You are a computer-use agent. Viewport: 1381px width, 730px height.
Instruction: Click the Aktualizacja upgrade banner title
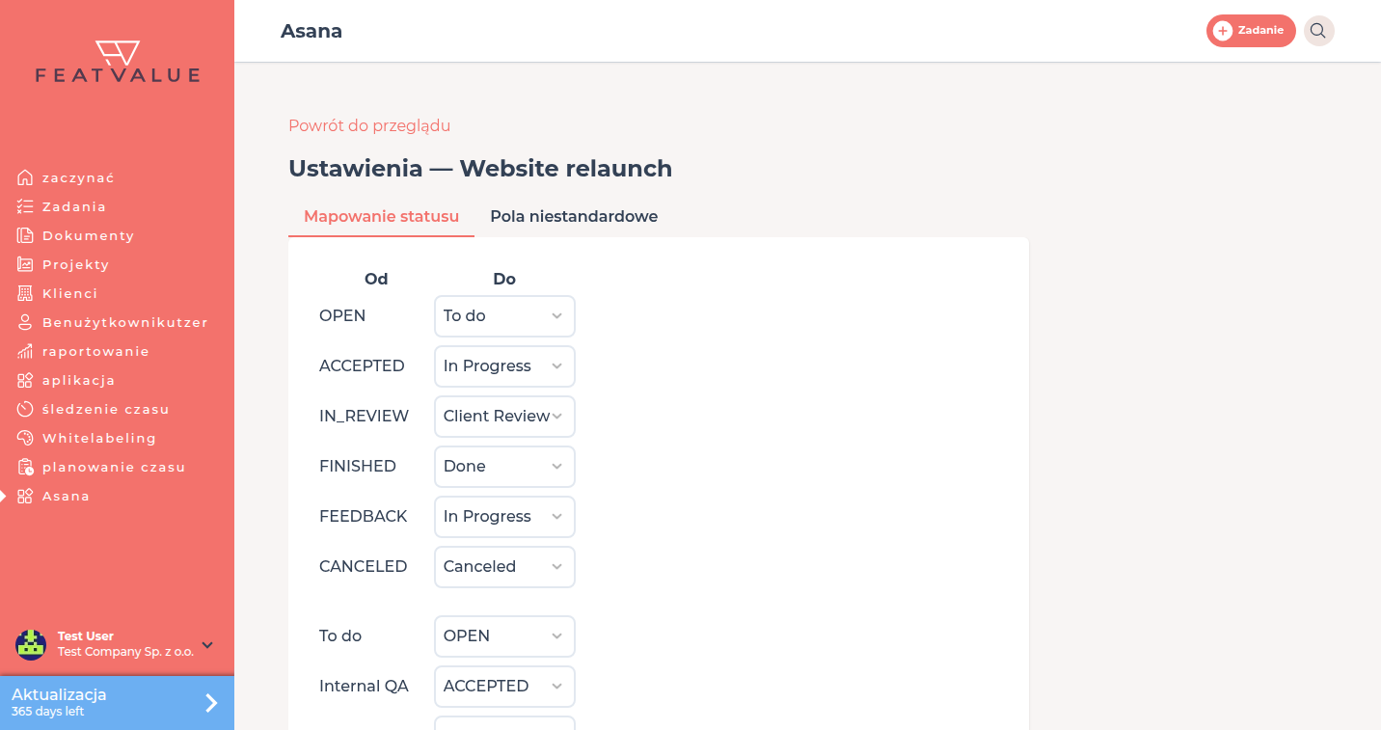[59, 694]
